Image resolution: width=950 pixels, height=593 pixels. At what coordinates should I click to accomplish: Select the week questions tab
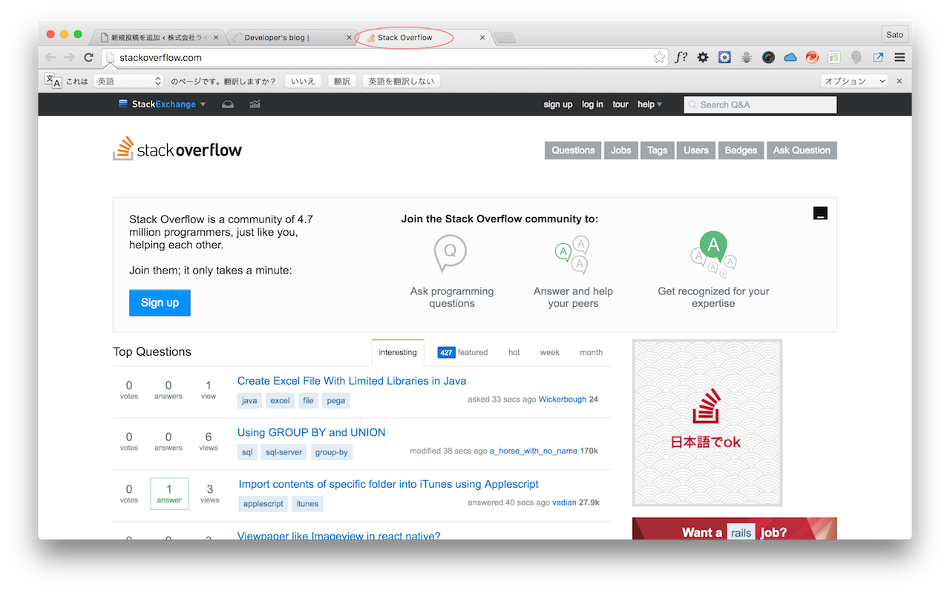pos(549,352)
